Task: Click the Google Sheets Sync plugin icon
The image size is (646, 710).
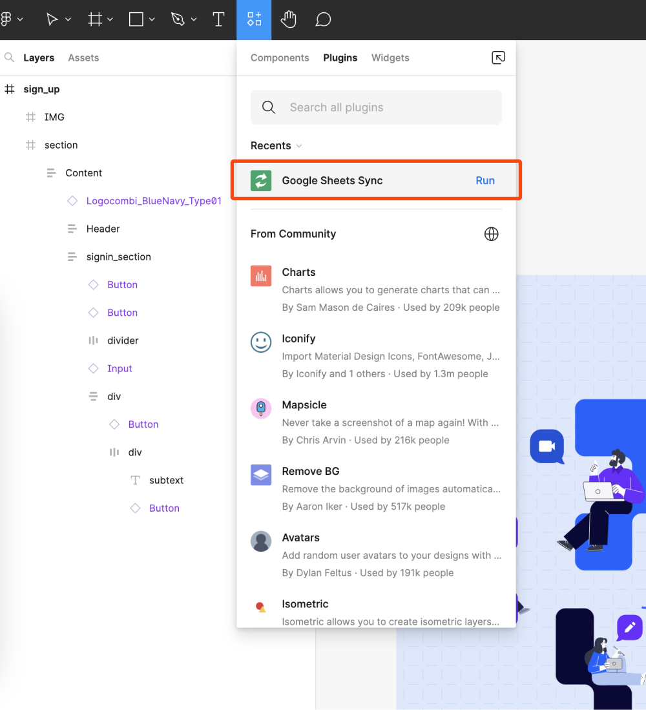Action: tap(261, 181)
